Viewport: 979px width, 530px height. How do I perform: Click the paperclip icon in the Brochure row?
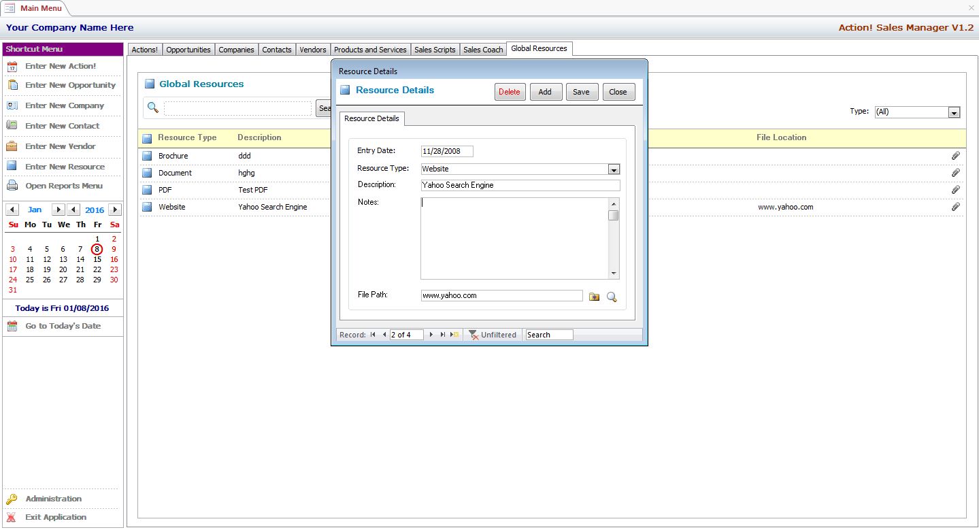[955, 156]
